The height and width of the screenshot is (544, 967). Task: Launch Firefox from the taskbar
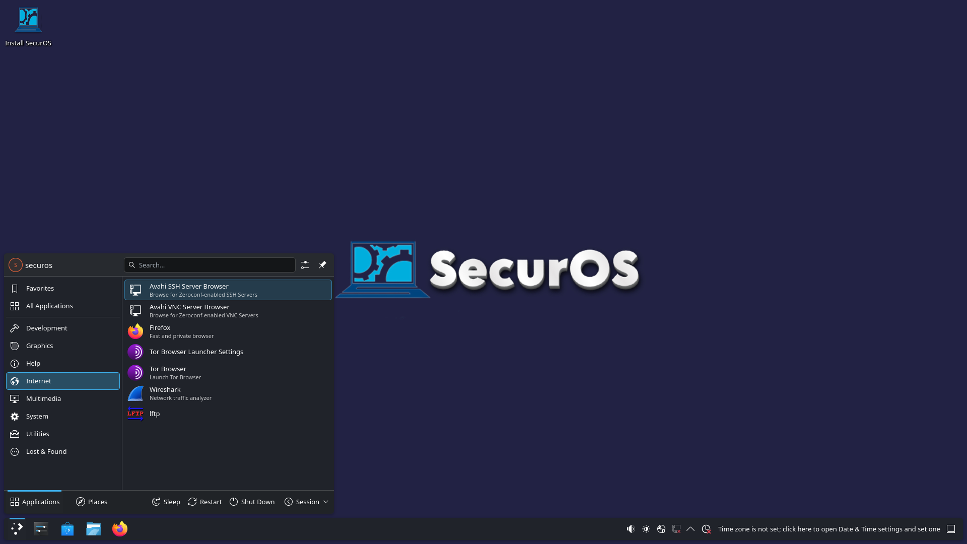[119, 529]
